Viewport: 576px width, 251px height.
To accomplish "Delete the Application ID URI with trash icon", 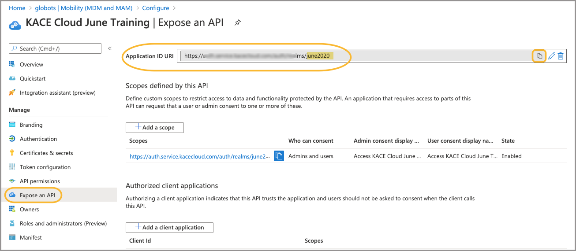I will pos(561,56).
